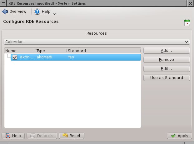The height and width of the screenshot is (144, 194).
Task: Open the Calendar resource type dropdown
Action: tap(97, 42)
